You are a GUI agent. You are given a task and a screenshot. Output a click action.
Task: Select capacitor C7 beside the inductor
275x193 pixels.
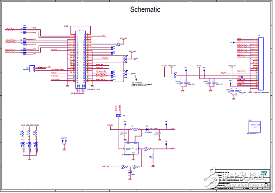click(125, 133)
